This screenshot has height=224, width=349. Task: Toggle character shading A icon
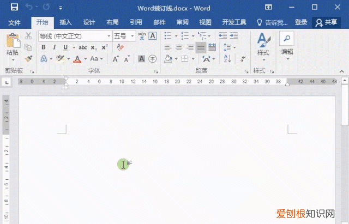click(141, 59)
